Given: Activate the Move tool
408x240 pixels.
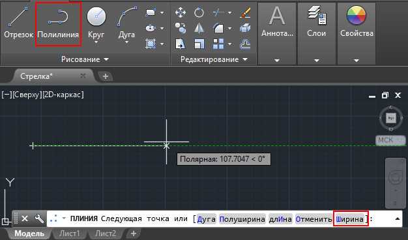Looking at the screenshot, I should coord(181,12).
